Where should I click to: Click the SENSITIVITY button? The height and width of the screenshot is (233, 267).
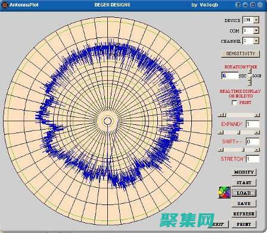click(240, 53)
